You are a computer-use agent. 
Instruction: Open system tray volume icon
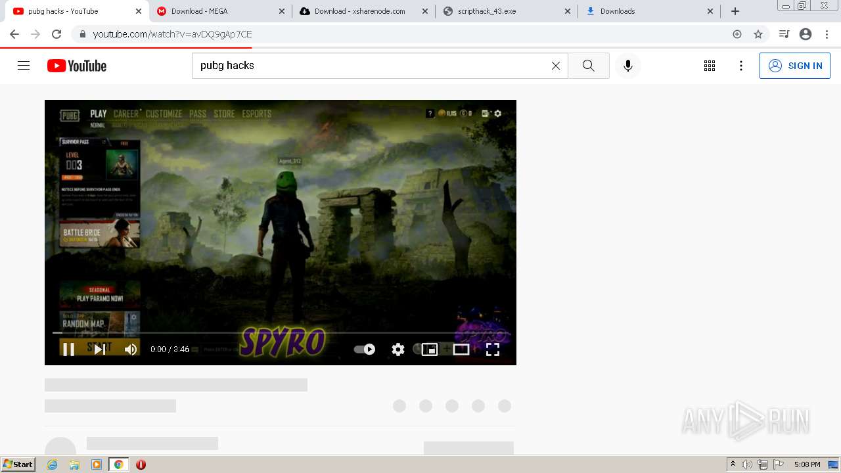pyautogui.click(x=747, y=464)
